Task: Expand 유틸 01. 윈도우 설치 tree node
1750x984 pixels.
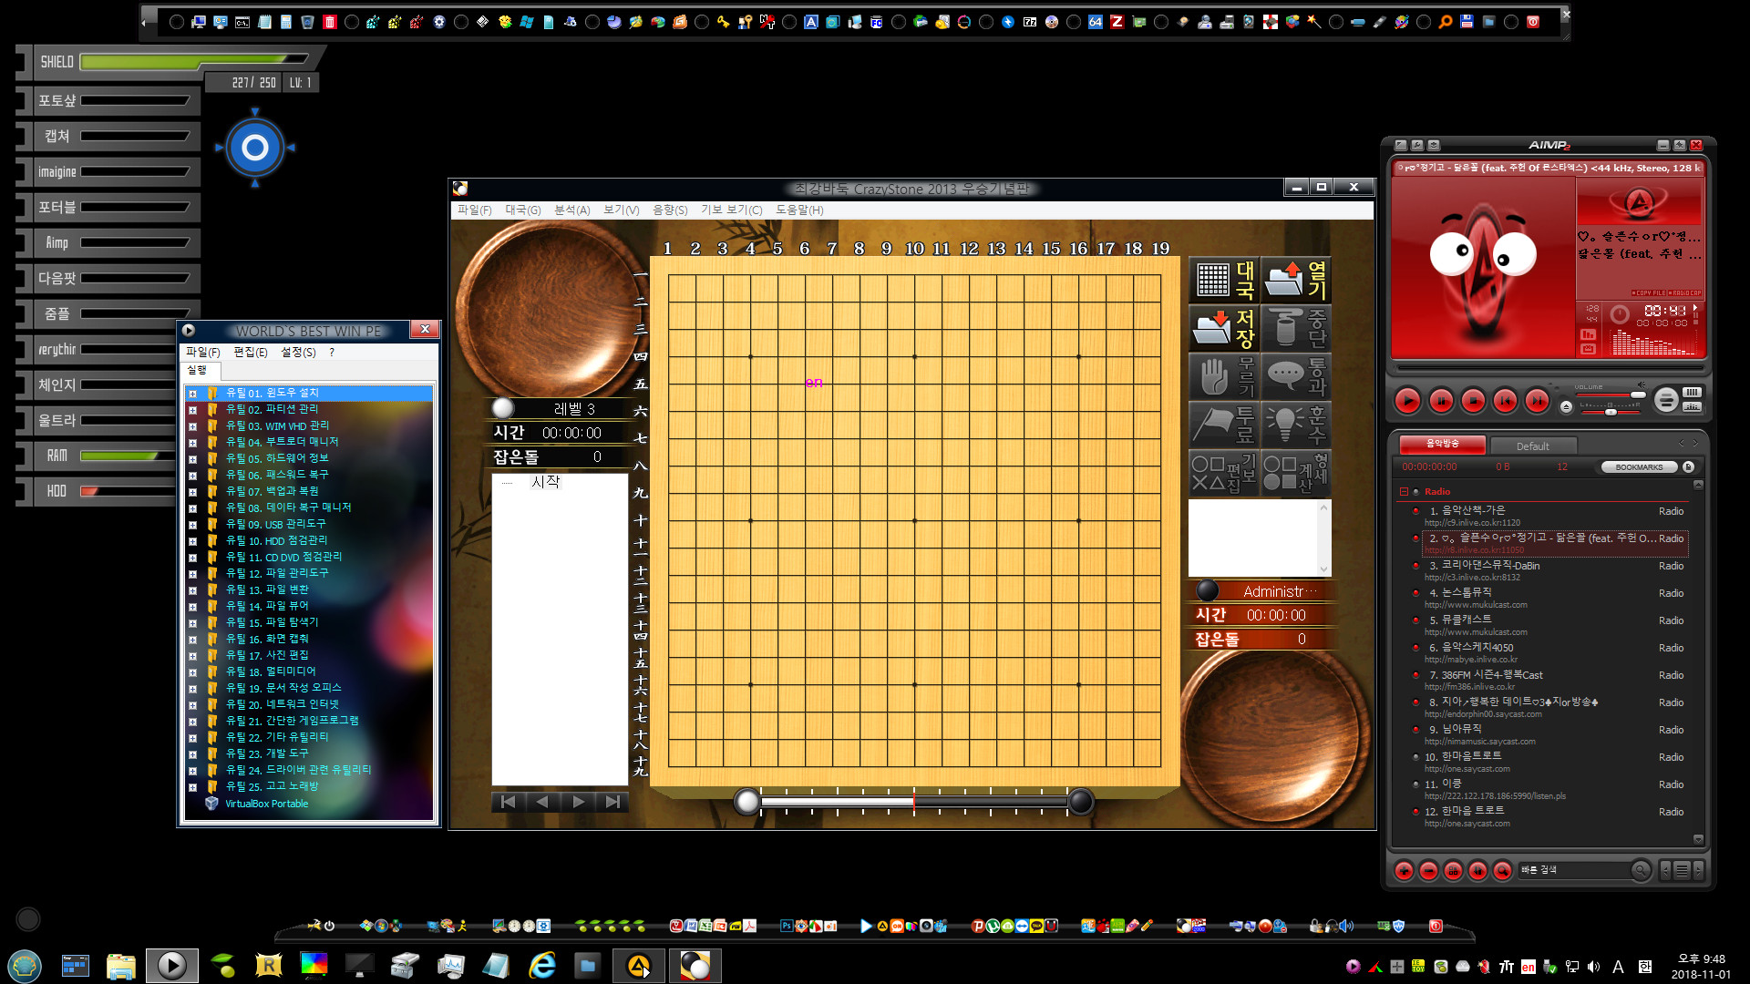Action: (x=192, y=394)
